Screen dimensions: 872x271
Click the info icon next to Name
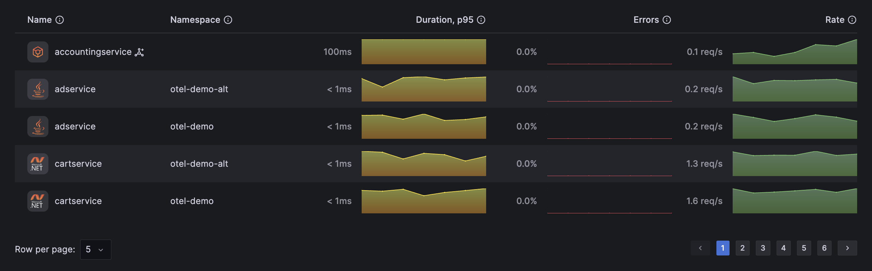coord(60,20)
